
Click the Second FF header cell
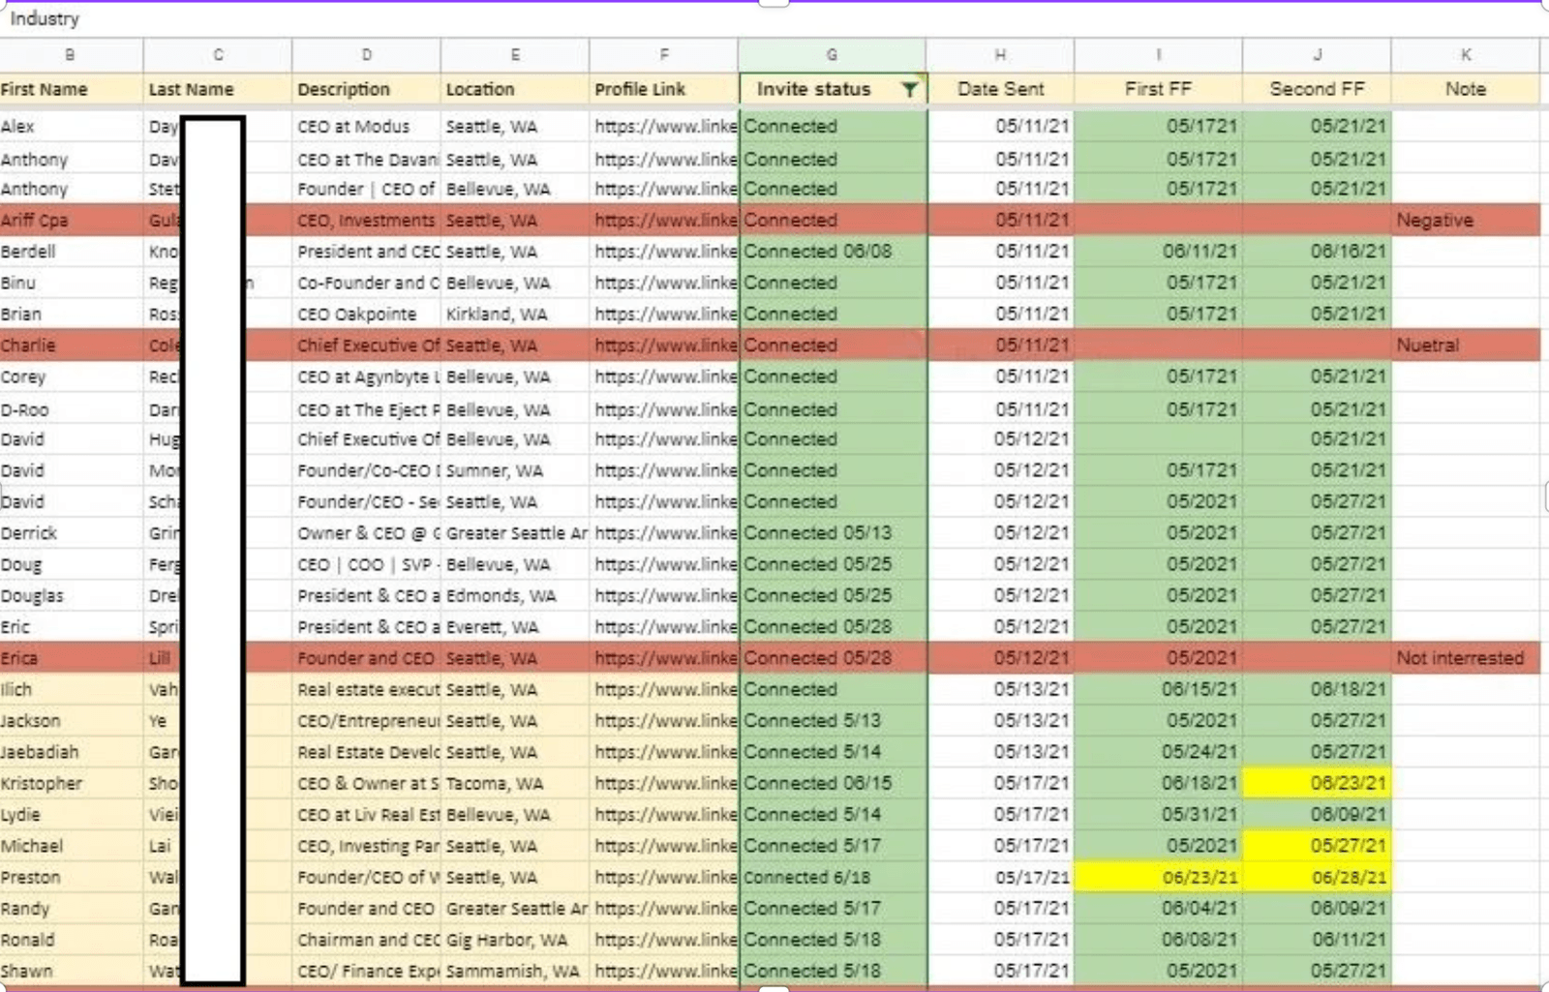pos(1317,89)
